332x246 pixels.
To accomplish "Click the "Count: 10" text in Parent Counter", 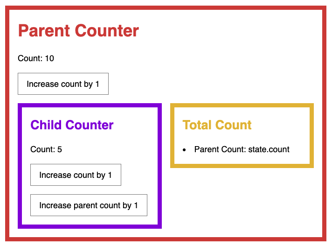I will [36, 58].
